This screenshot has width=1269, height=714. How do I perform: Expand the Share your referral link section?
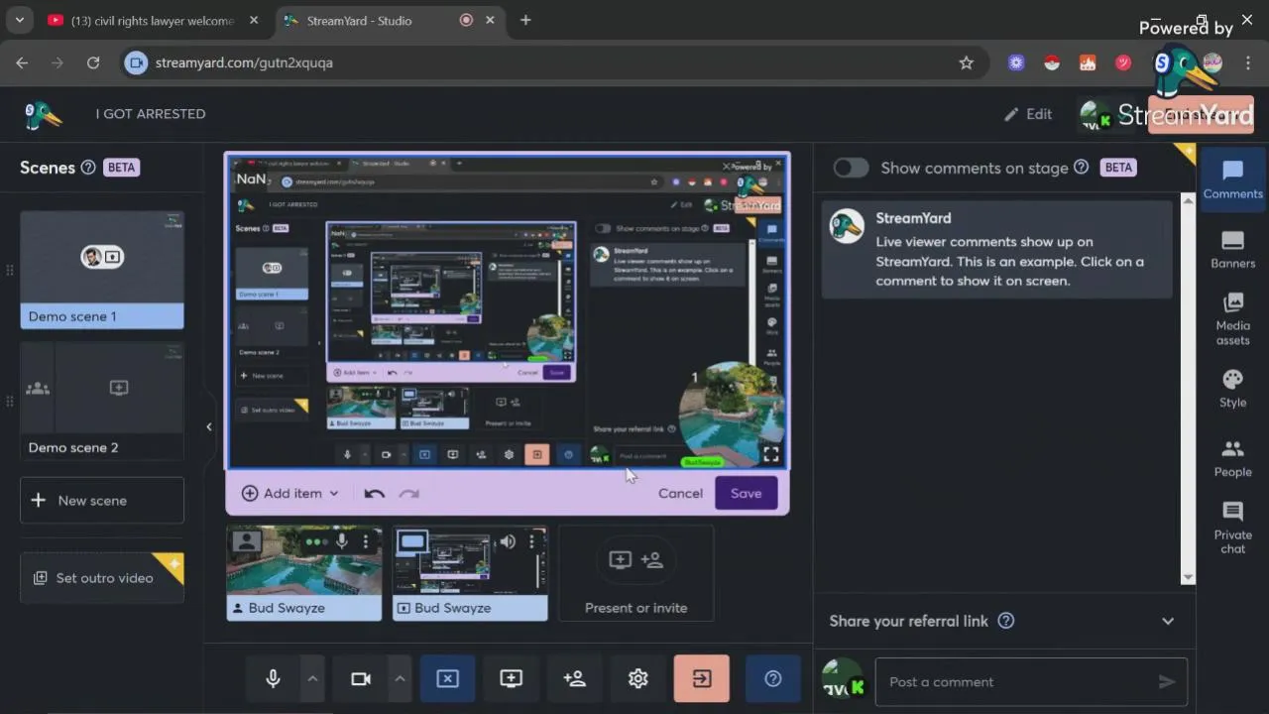pos(1168,621)
